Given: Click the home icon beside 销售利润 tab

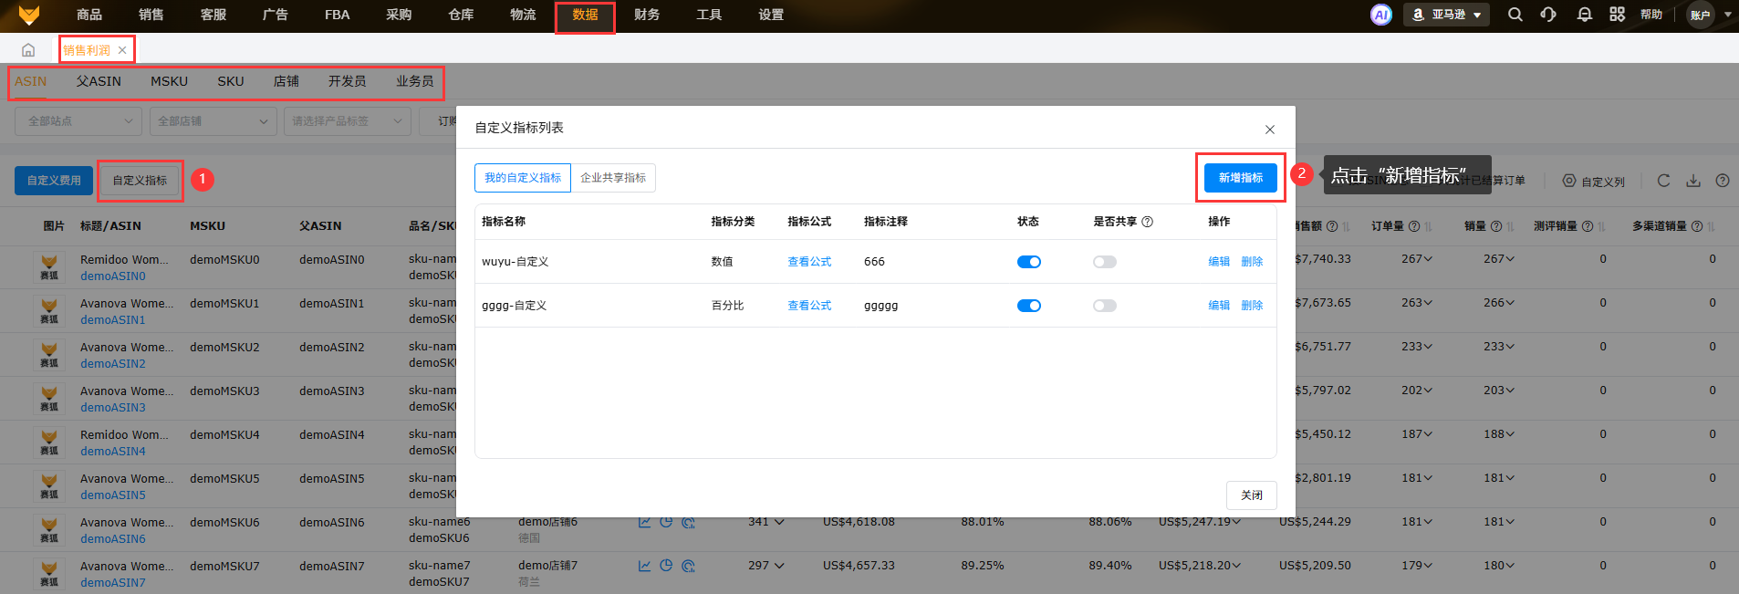Looking at the screenshot, I should tap(28, 50).
